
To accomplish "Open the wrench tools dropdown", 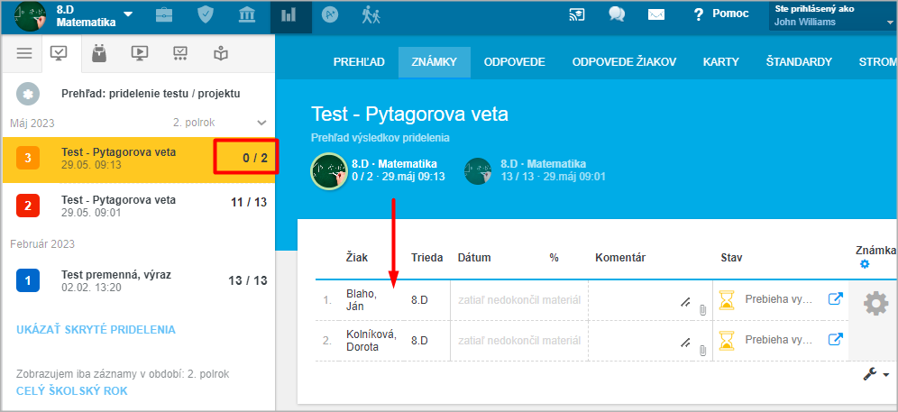I will (875, 373).
